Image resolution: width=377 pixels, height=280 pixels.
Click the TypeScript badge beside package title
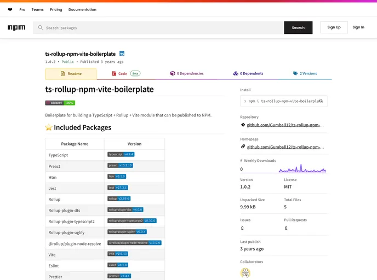122,54
